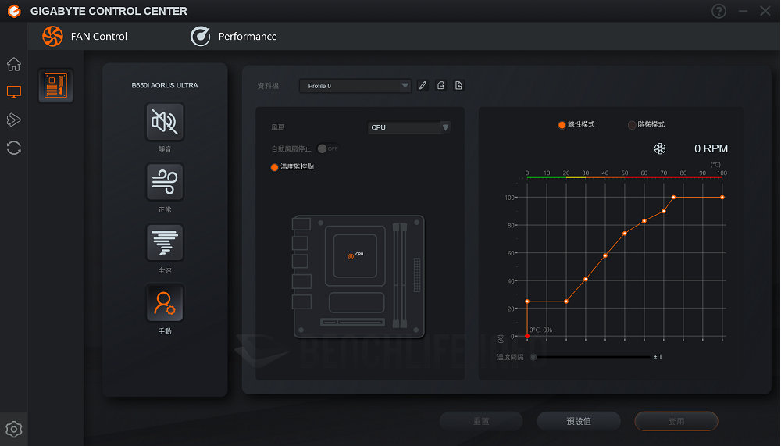This screenshot has height=446, width=781.
Task: Click the B650I AORUS ULTRA label
Action: click(165, 85)
